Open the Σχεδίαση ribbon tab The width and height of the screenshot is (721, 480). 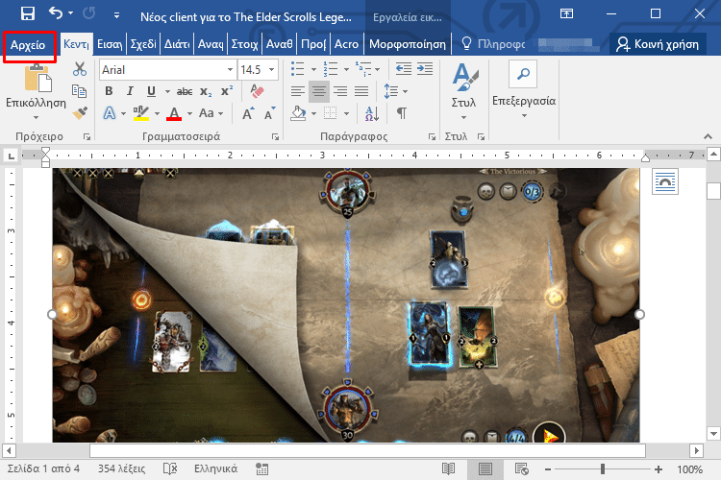[143, 44]
